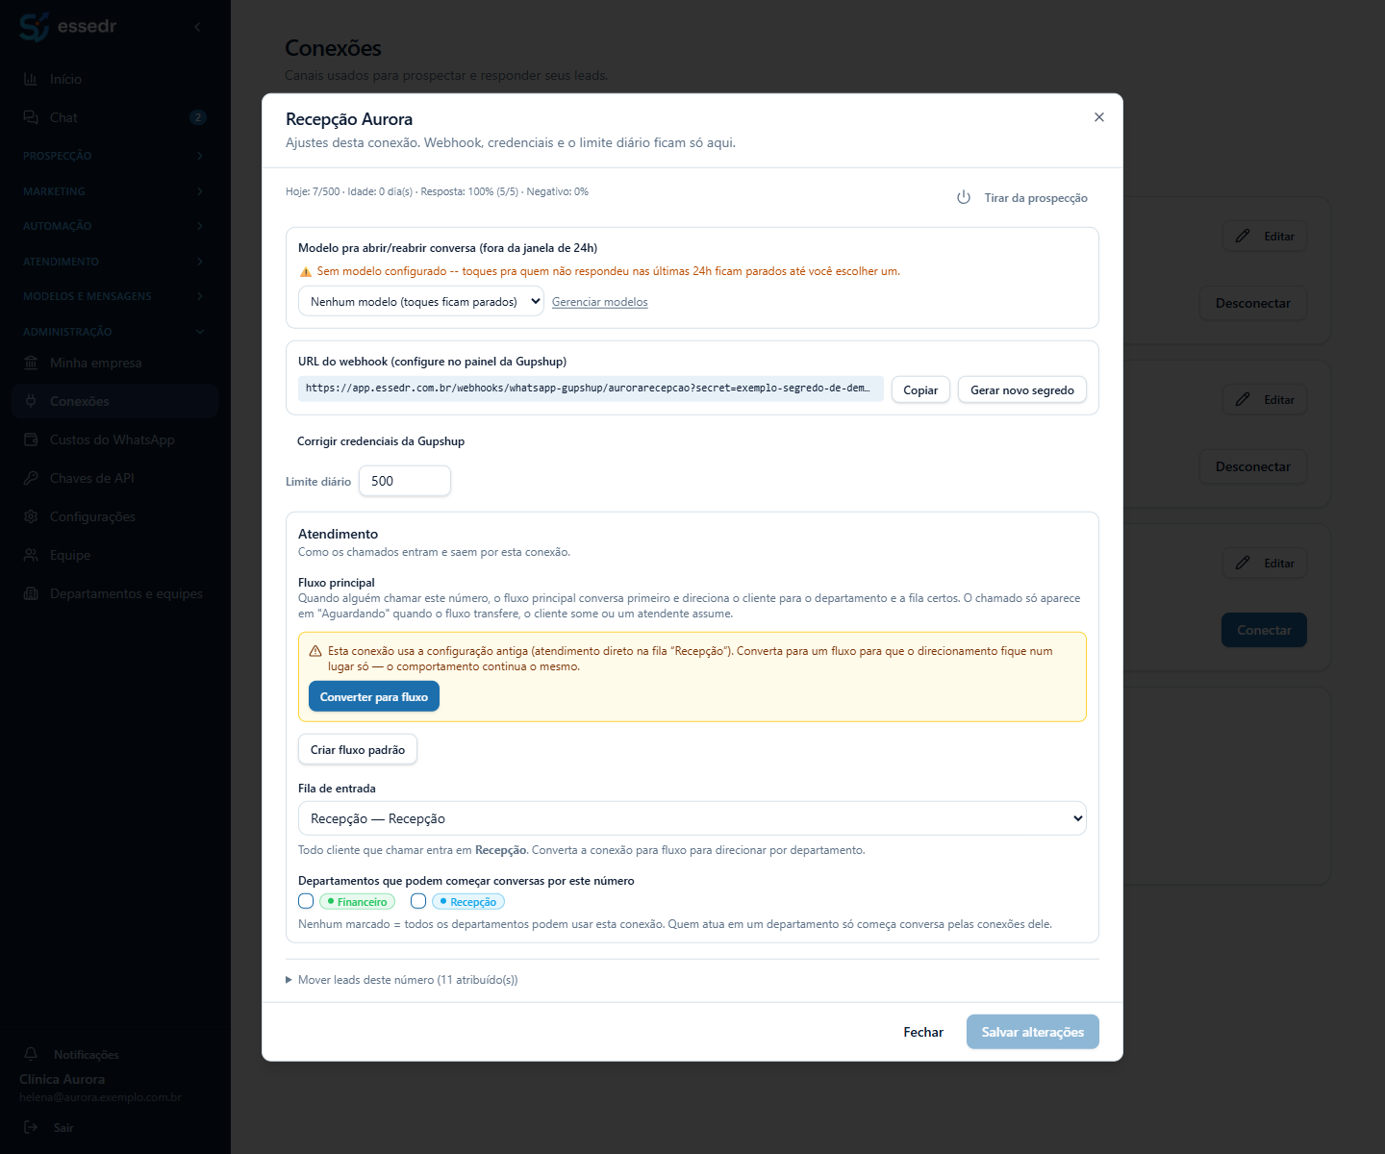Click the Notificações bell icon
The width and height of the screenshot is (1385, 1154).
point(31,1054)
